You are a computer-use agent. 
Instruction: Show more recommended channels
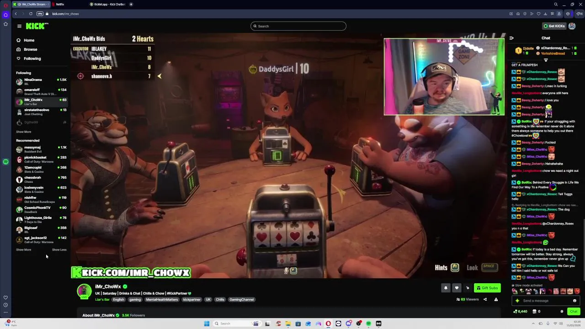coord(24,249)
